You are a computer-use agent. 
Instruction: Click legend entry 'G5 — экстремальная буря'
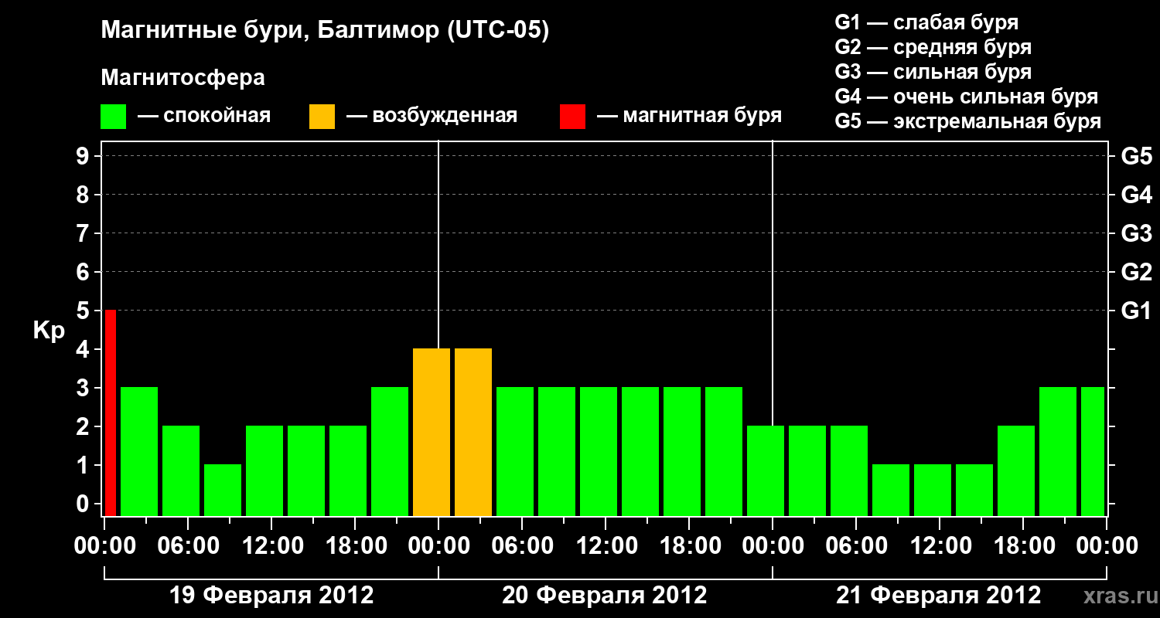point(968,121)
